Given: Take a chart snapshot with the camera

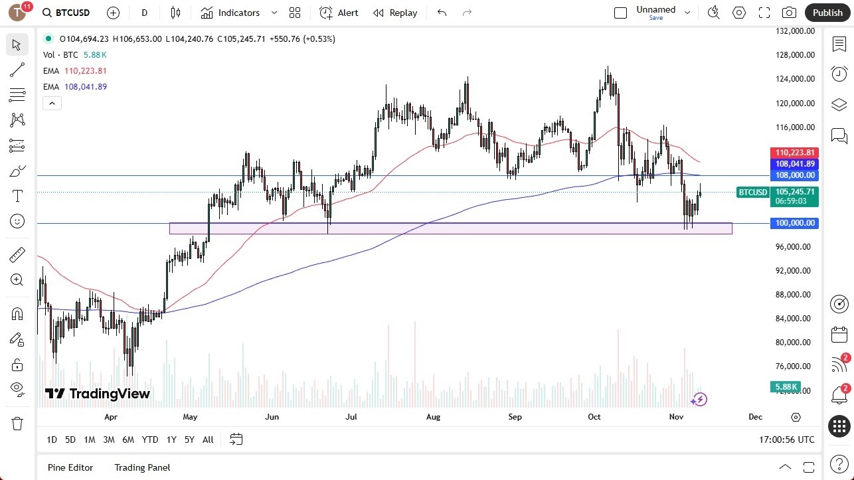Looking at the screenshot, I should point(788,13).
